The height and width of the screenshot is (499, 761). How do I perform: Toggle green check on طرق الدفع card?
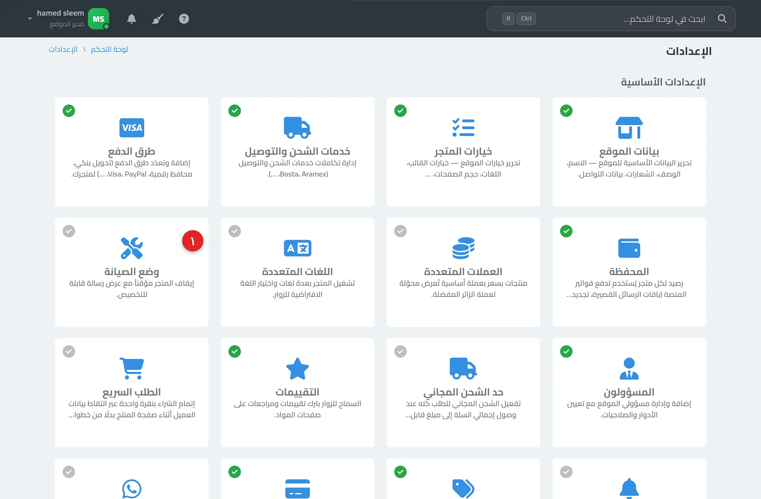[69, 111]
